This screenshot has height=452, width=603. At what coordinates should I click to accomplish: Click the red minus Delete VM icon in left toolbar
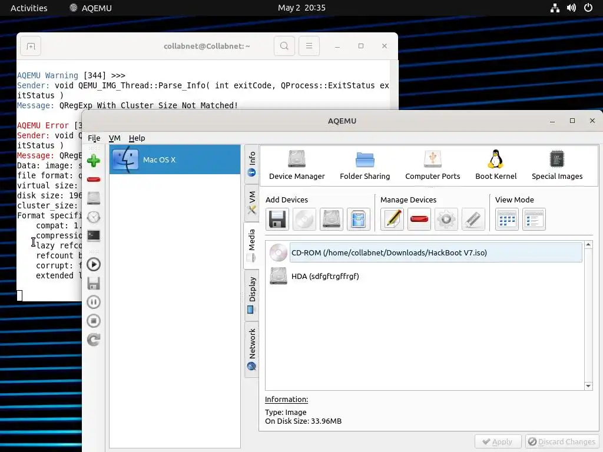click(94, 180)
